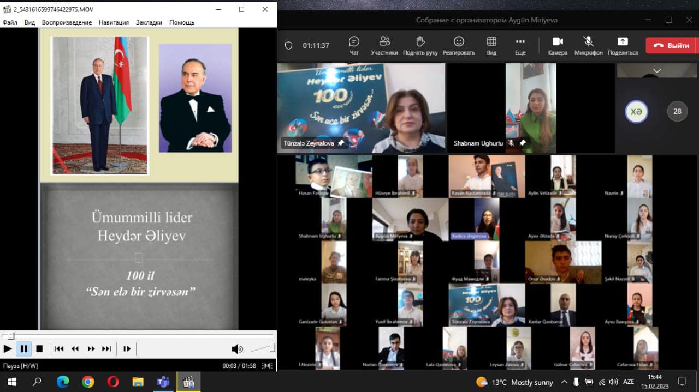Click the shield security icon in Teams

point(288,45)
